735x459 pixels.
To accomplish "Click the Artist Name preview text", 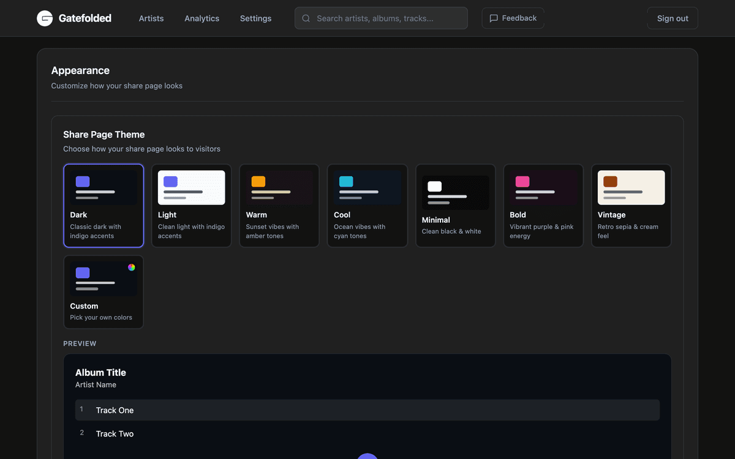I will [x=96, y=385].
